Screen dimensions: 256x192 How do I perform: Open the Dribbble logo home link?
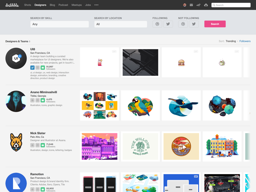click(12, 5)
